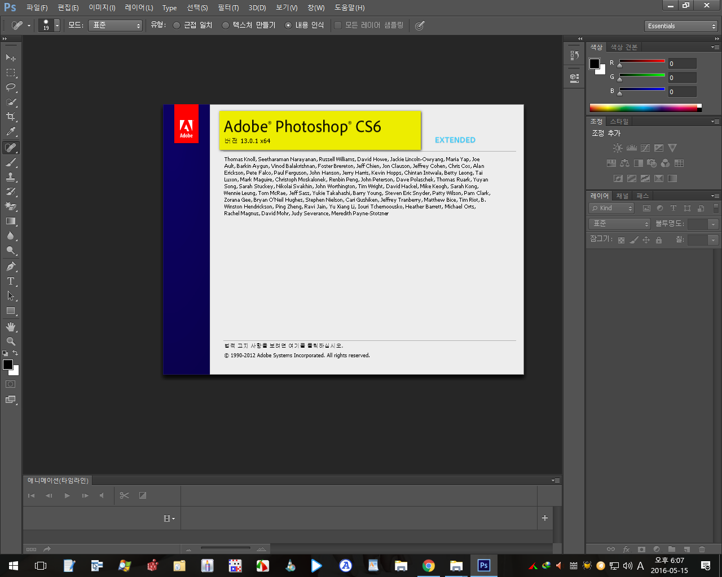This screenshot has height=577, width=722.
Task: Select the Zoom tool
Action: (11, 341)
